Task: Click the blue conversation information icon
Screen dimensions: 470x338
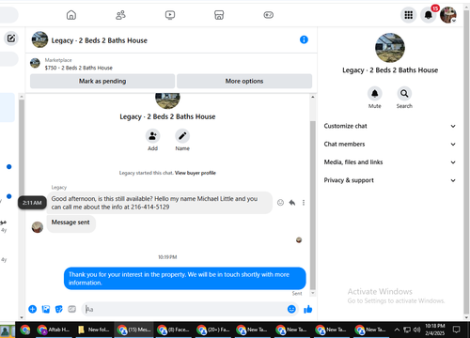Action: (304, 39)
